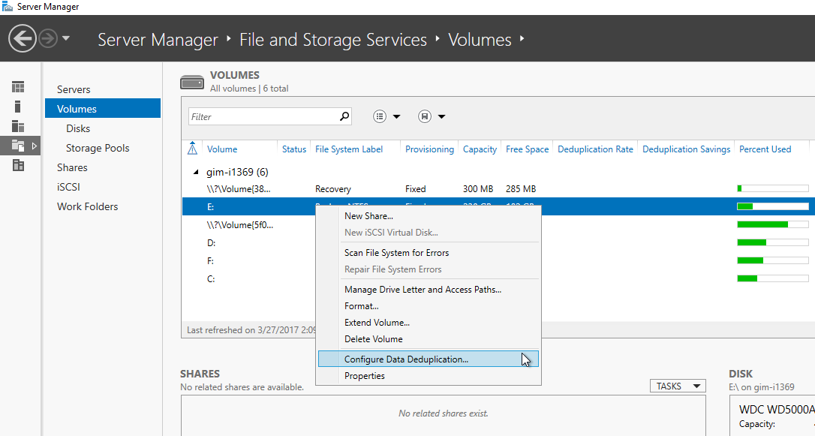Go to Storage Pools in navigation
This screenshot has height=436, width=815.
pyautogui.click(x=98, y=148)
